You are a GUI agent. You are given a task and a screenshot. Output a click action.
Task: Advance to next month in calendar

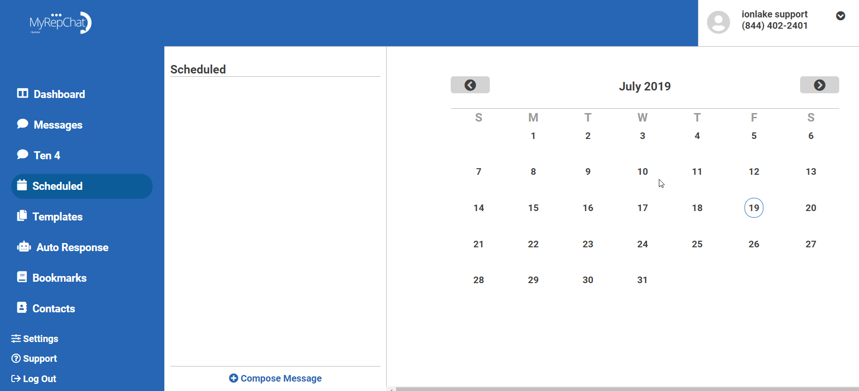[819, 85]
